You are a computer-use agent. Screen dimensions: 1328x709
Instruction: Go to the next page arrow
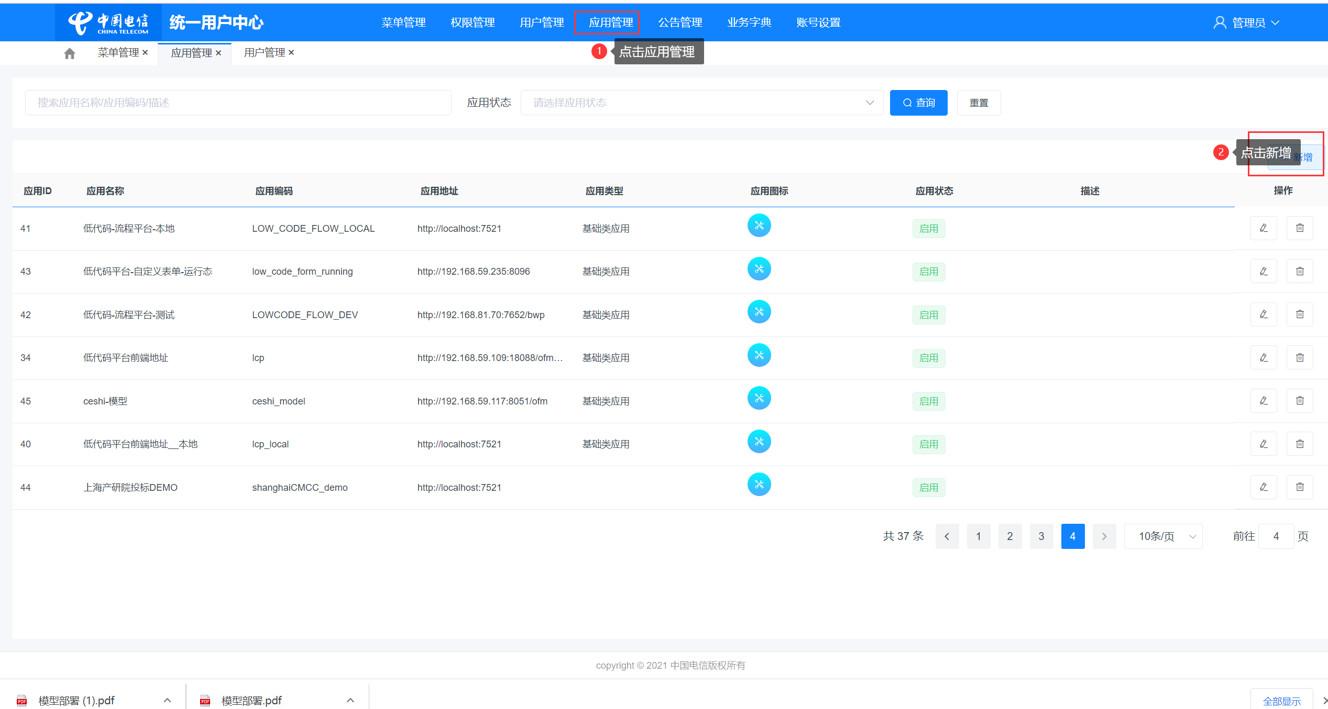(x=1104, y=536)
